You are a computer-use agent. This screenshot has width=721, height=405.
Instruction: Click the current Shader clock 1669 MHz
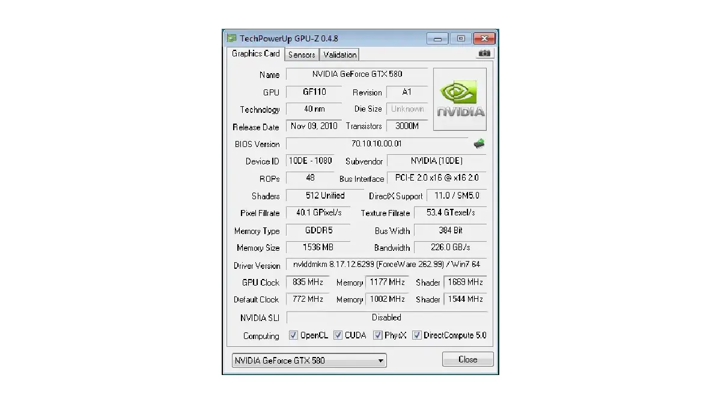tap(466, 282)
